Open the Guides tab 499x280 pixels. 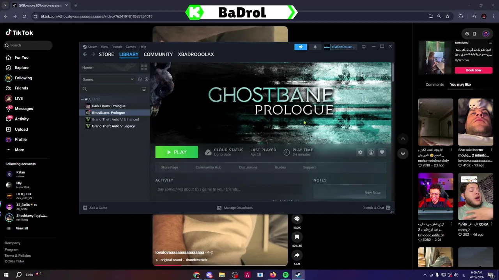[x=280, y=167]
